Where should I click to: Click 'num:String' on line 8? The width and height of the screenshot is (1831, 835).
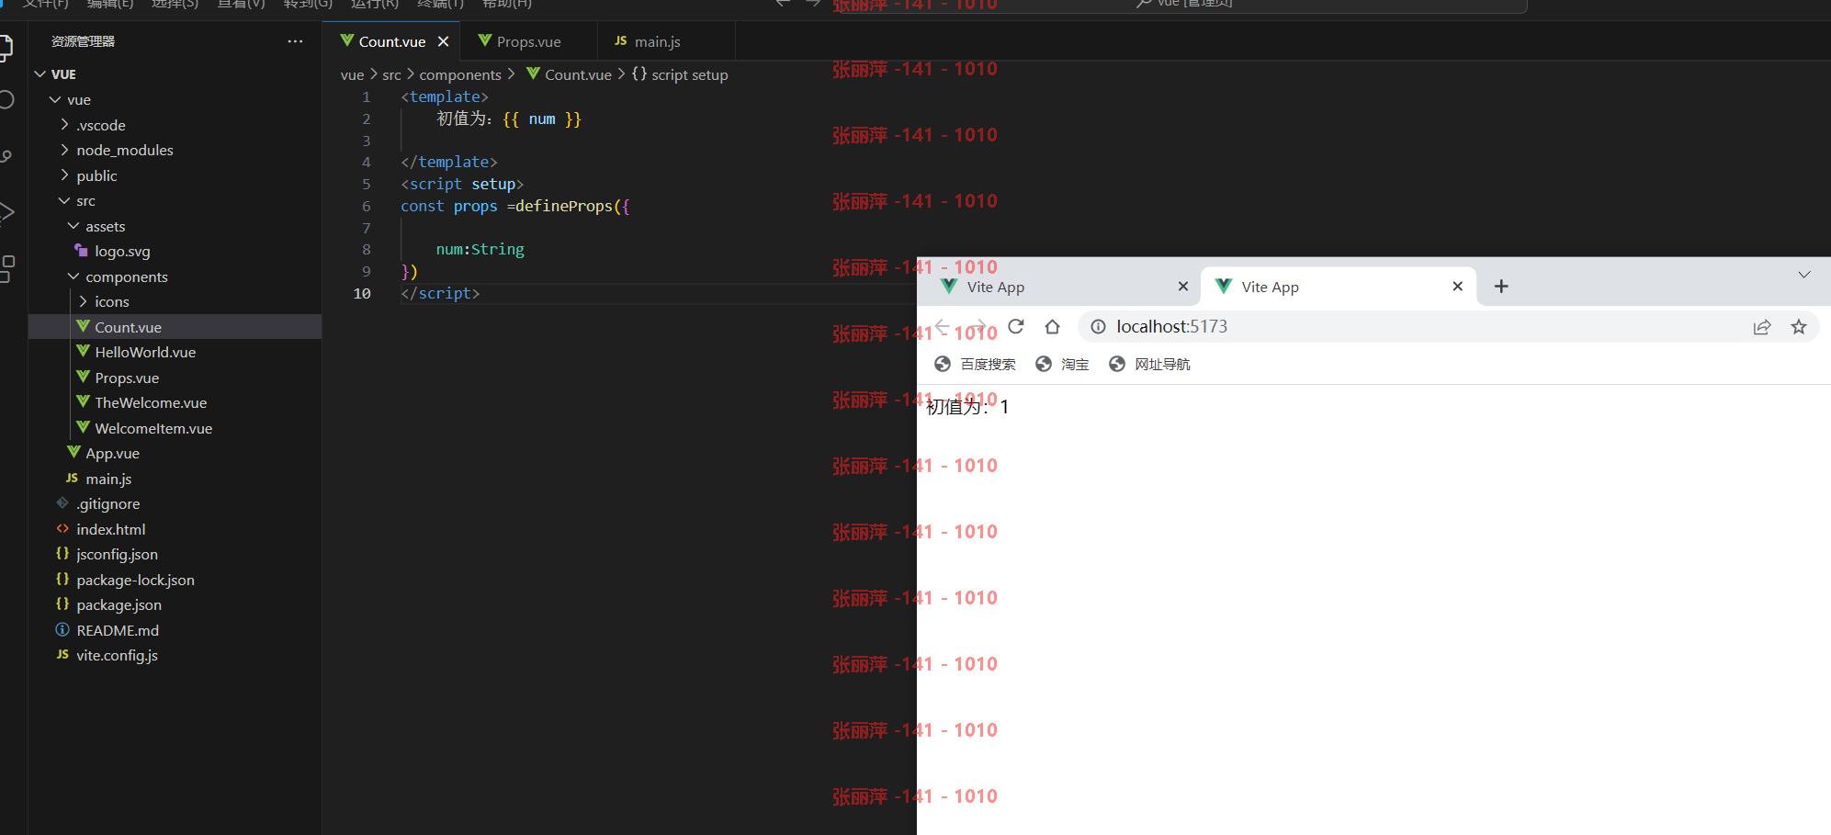480,250
